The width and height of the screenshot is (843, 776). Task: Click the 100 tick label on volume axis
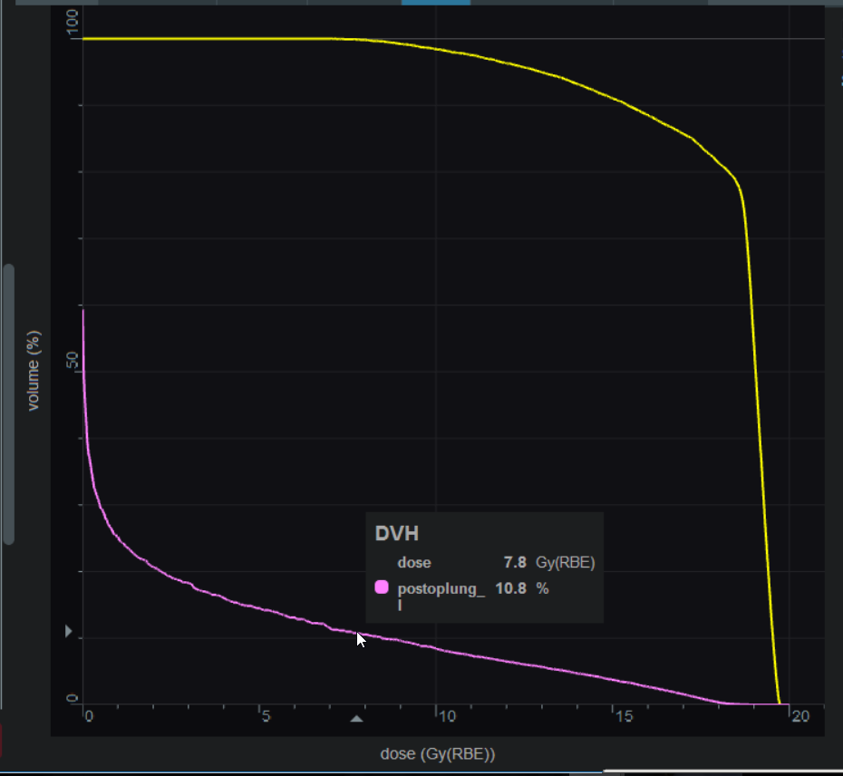(x=73, y=24)
